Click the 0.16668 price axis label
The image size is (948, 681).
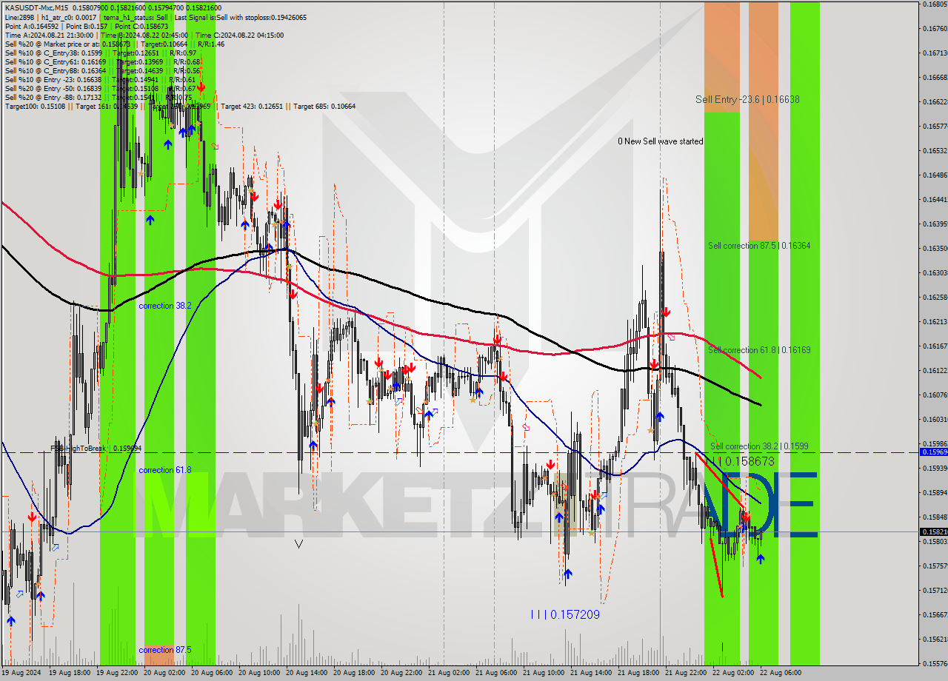[x=935, y=77]
